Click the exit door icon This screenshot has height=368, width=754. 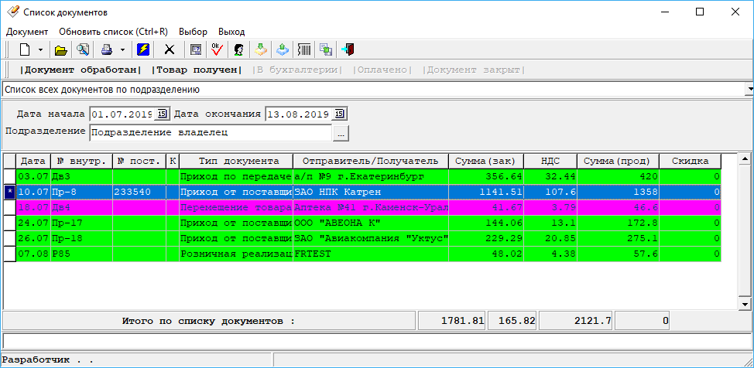click(348, 49)
